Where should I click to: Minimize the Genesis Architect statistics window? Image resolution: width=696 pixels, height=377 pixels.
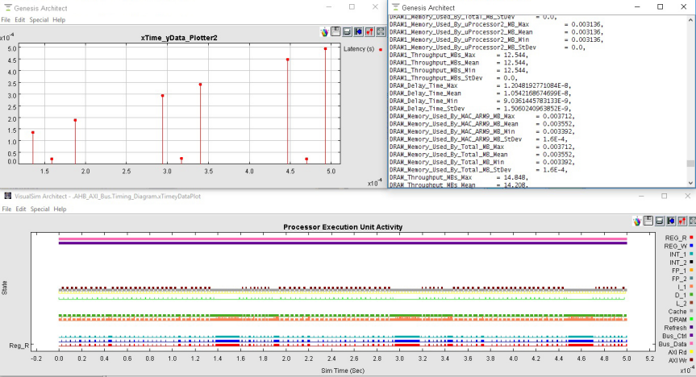click(637, 6)
